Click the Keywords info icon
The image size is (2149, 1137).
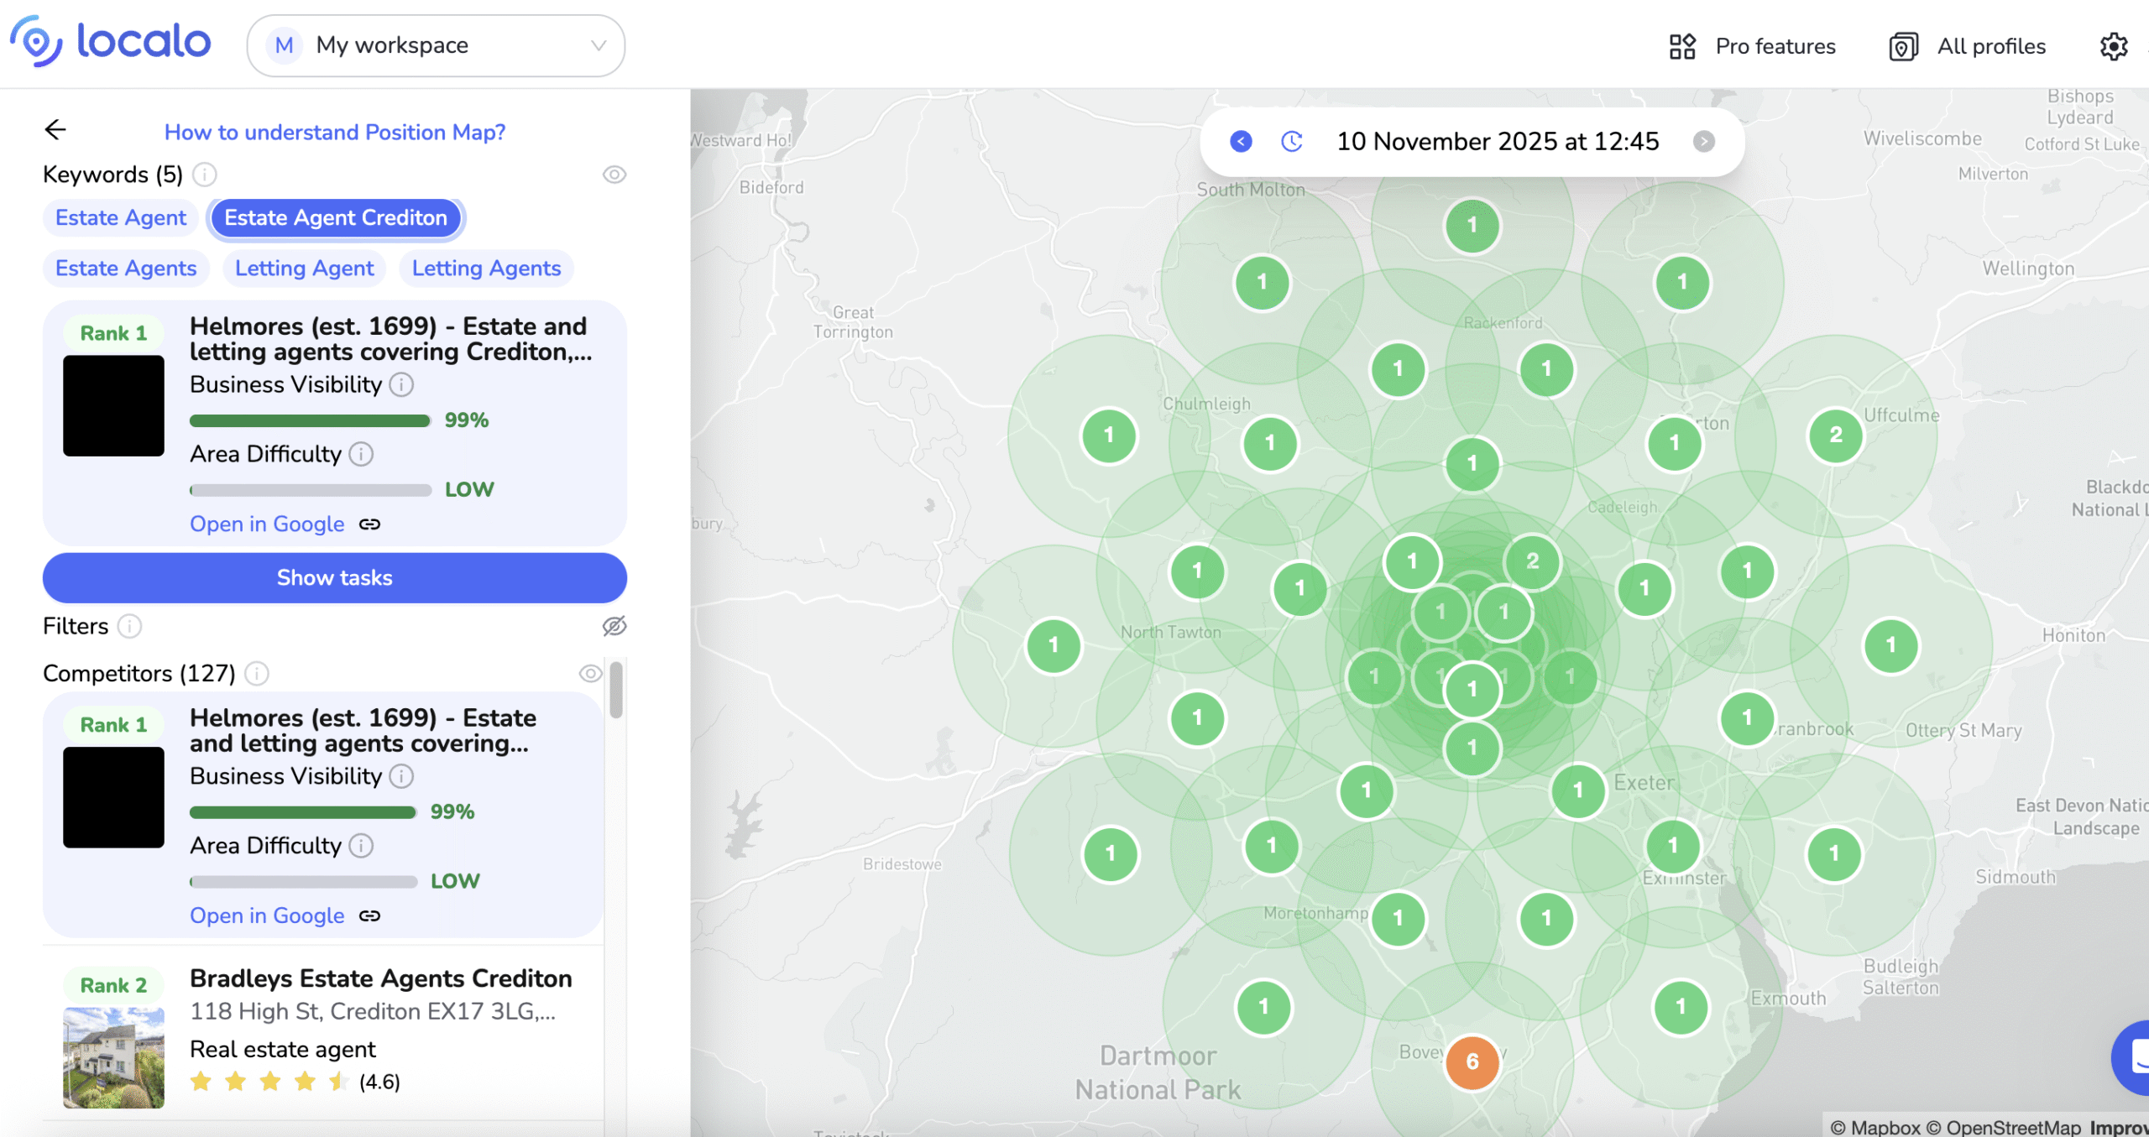click(x=204, y=175)
